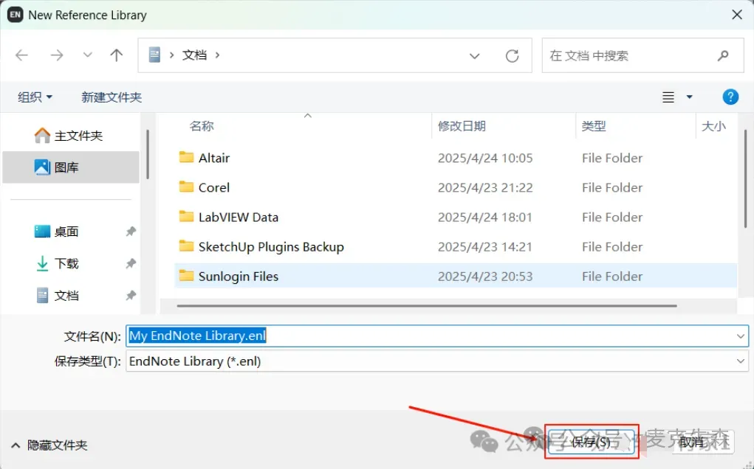Select the SketchUp Plugins Backup folder
This screenshot has height=469, width=754.
coord(455,247)
